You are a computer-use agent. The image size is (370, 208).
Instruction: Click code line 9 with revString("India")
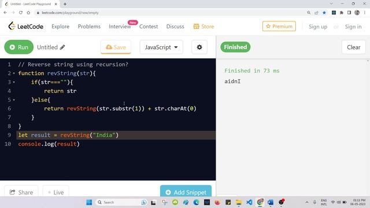(116, 135)
